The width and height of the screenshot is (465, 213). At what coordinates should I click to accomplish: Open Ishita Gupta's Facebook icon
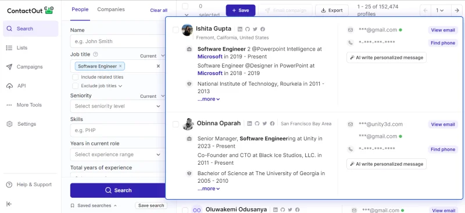pos(263,29)
